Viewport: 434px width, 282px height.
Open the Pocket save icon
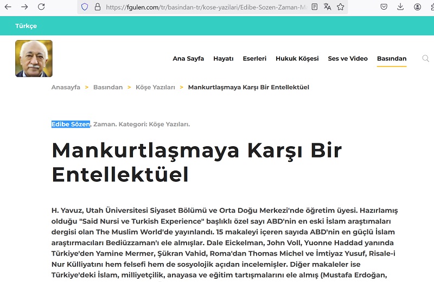pos(384,7)
